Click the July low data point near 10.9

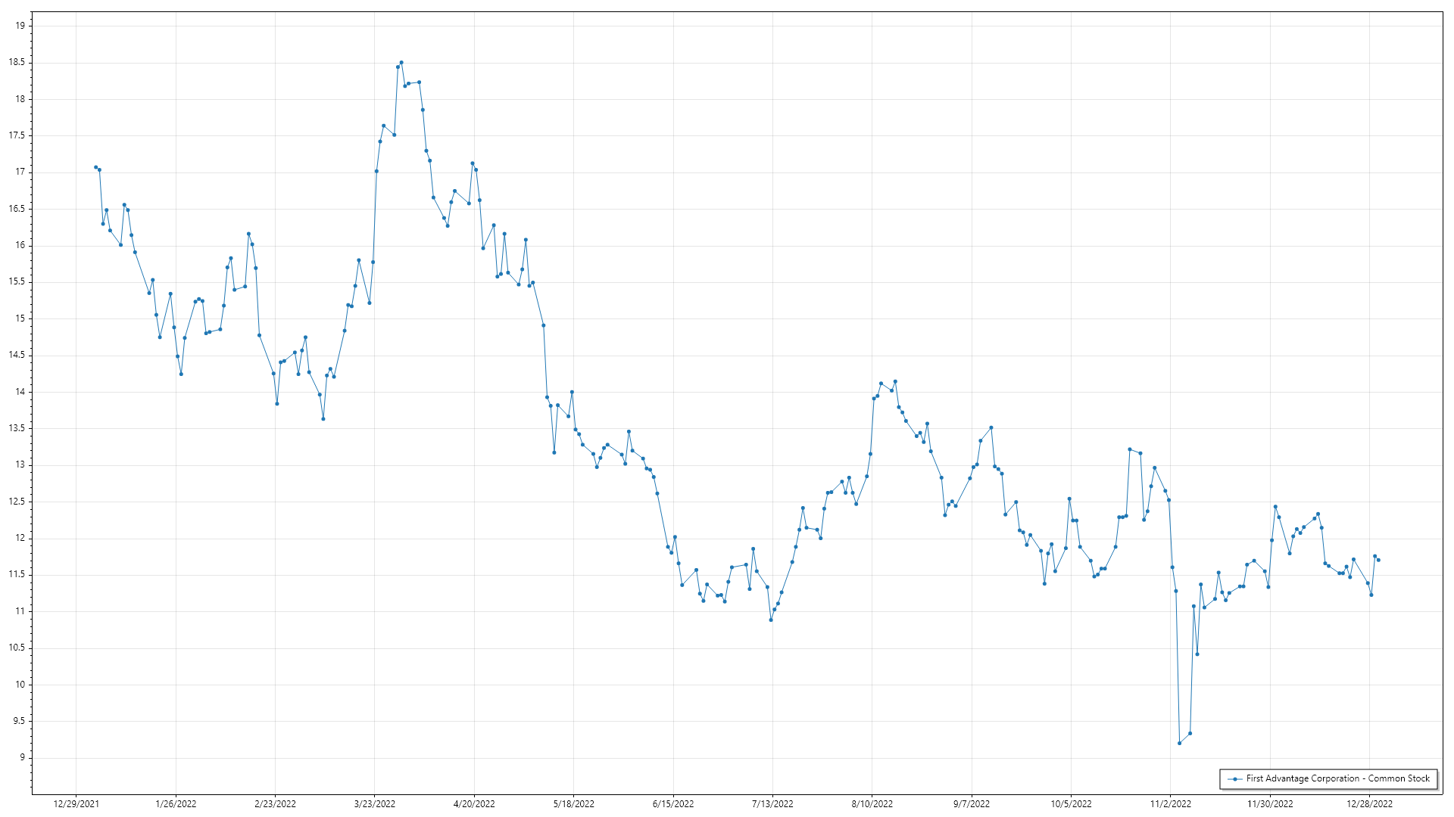[771, 620]
